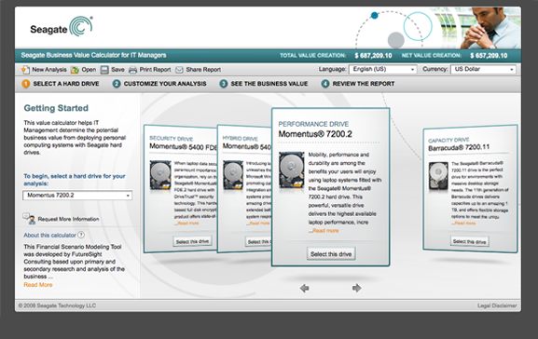The width and height of the screenshot is (538, 339).
Task: Click the Total Value Creation amount
Action: coord(373,56)
